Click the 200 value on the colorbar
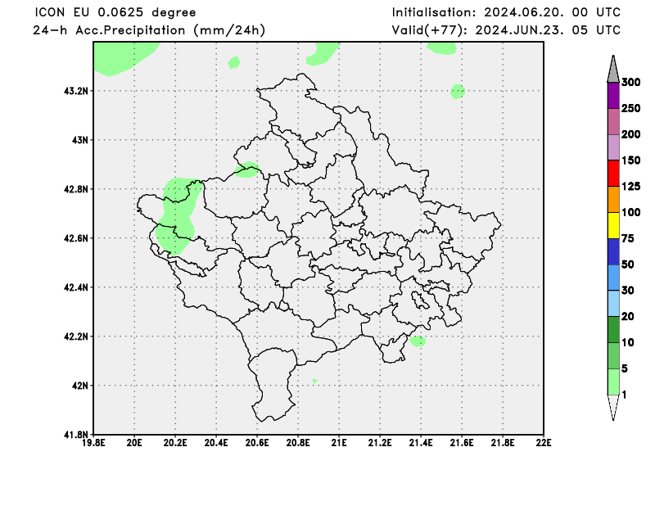This screenshot has width=655, height=506. tap(630, 134)
